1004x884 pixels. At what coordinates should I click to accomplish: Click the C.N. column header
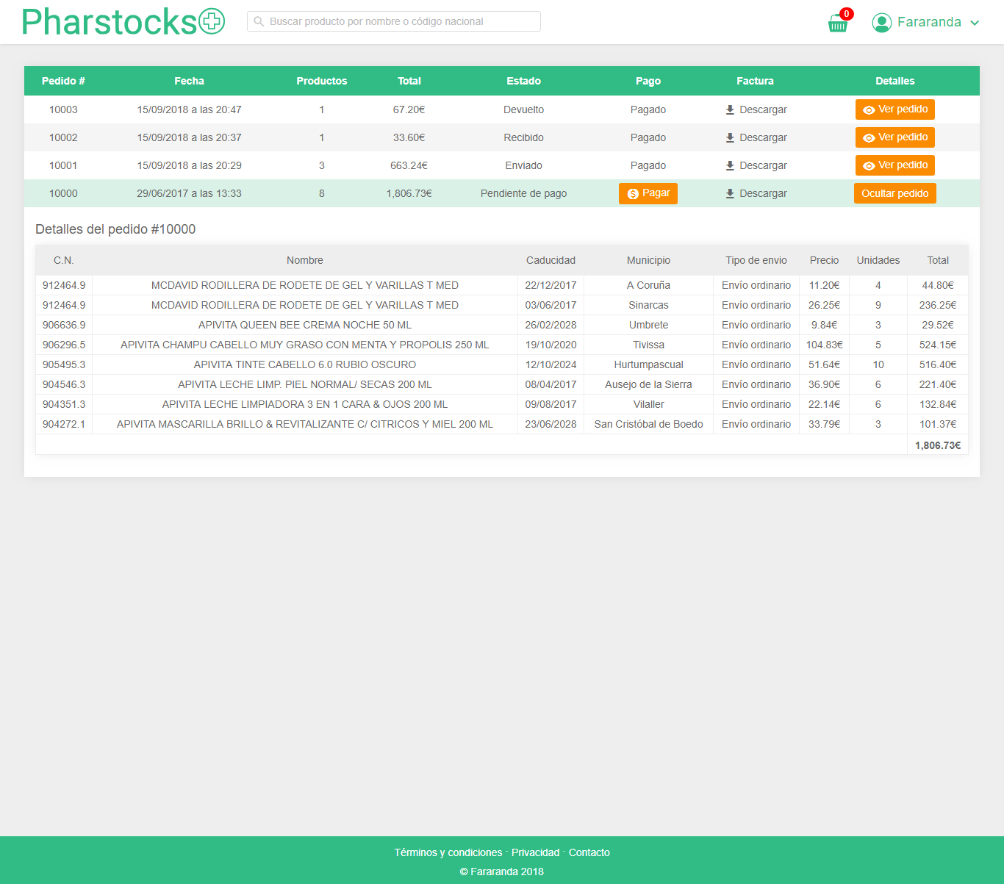pyautogui.click(x=64, y=260)
